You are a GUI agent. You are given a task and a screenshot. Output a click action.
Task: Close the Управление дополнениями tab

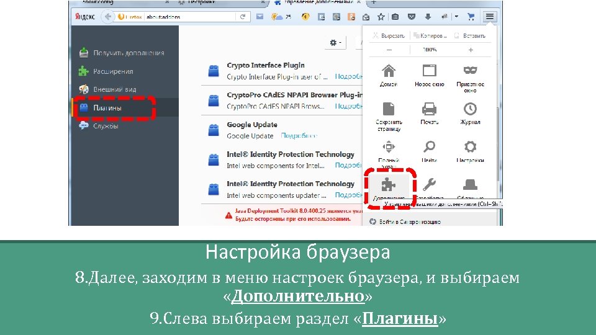tap(358, 2)
